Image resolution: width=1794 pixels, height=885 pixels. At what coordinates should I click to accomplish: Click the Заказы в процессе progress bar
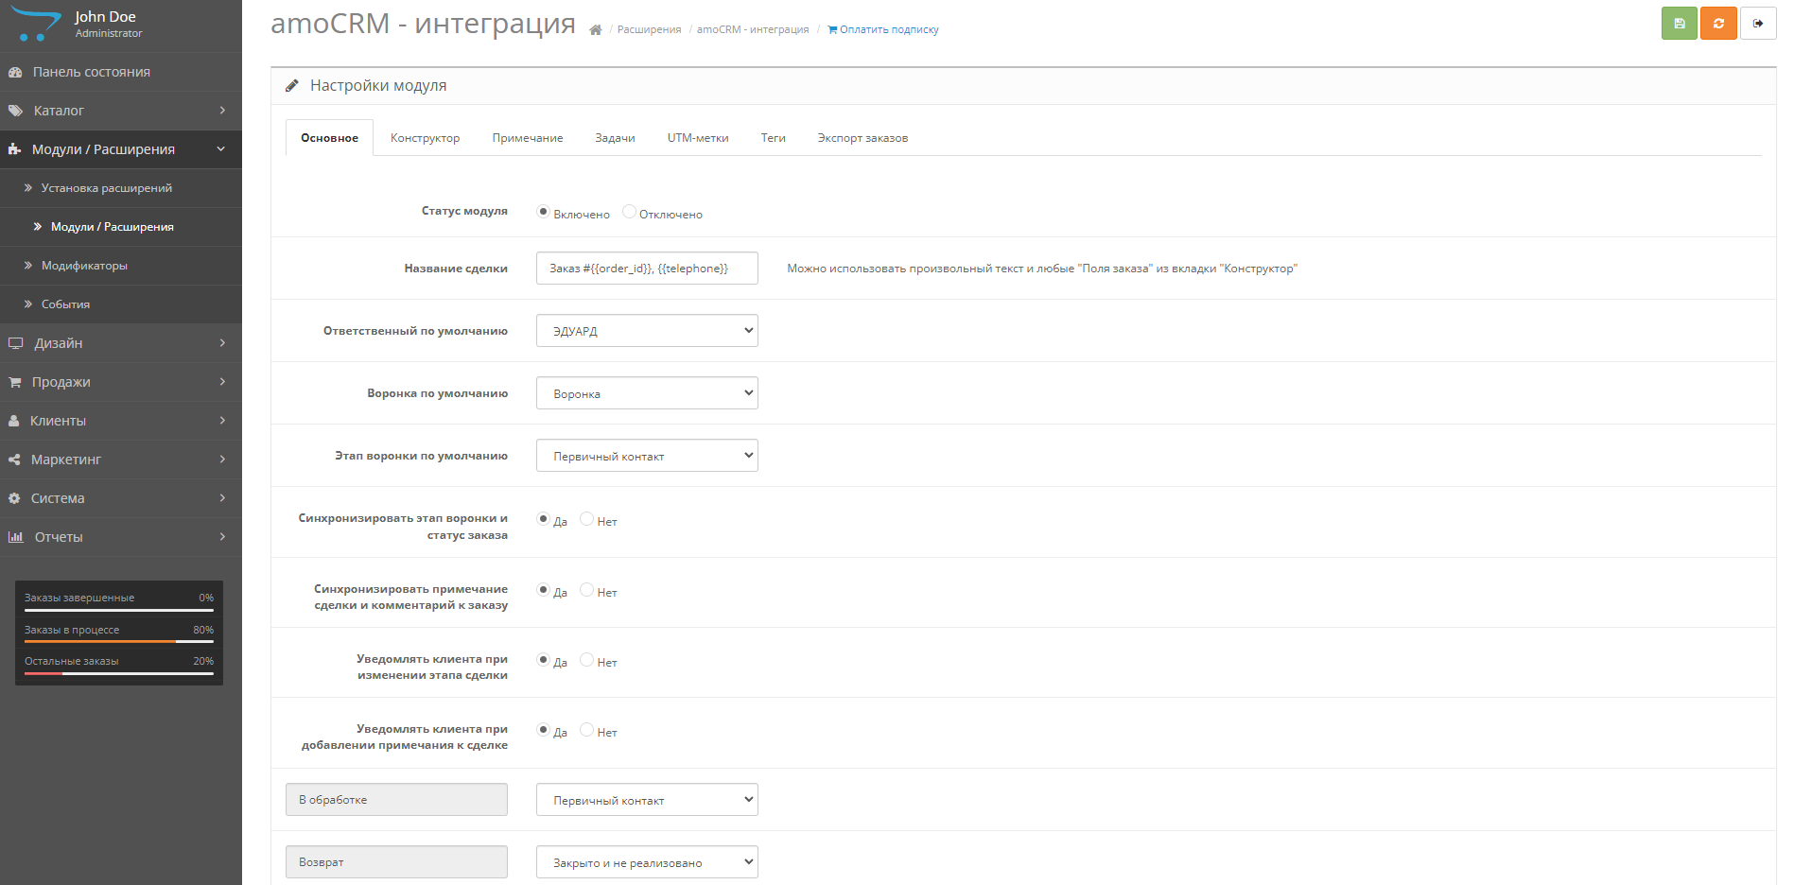coord(118,641)
